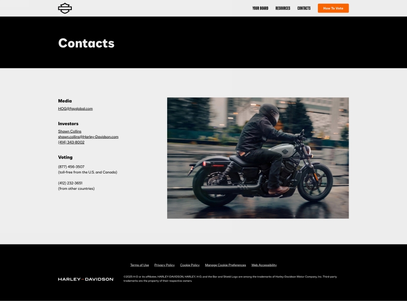Click shawn.collins@Harley-Davidson.com email link

[x=88, y=137]
